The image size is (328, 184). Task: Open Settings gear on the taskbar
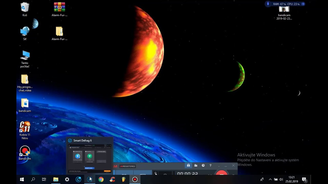67,179
